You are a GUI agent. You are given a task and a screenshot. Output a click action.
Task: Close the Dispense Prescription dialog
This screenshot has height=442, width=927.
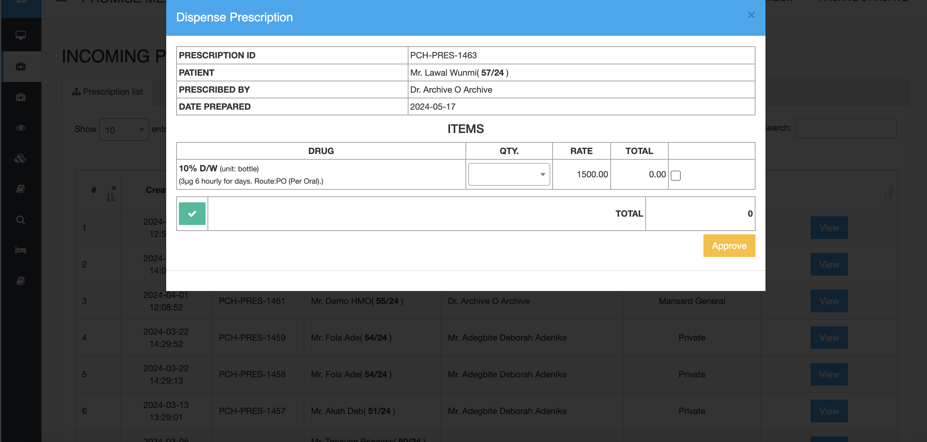point(751,15)
